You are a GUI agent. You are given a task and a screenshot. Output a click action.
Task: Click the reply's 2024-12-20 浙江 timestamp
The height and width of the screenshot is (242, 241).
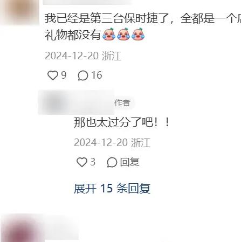(x=112, y=143)
